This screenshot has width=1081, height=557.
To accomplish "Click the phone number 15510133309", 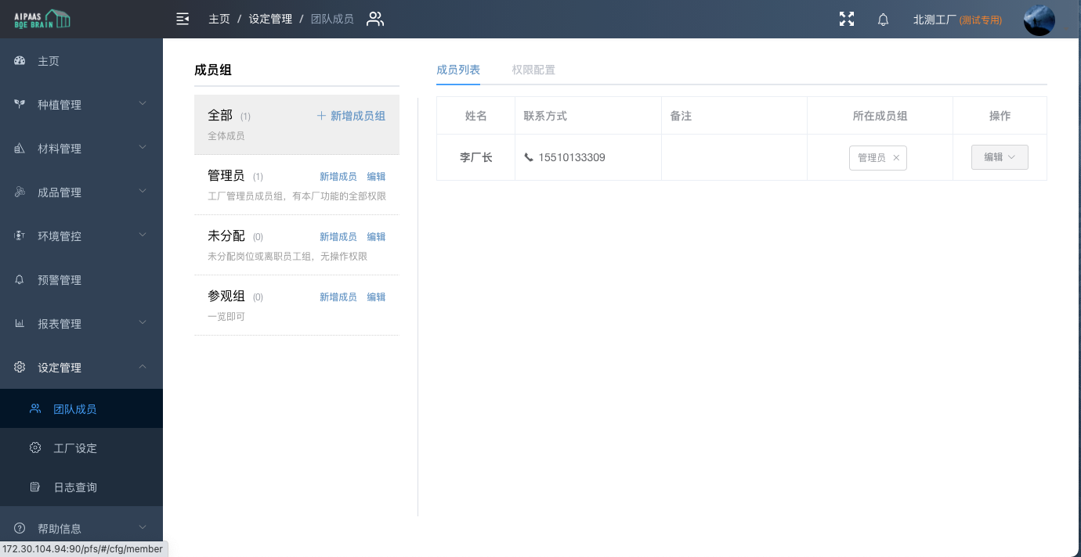I will point(572,157).
